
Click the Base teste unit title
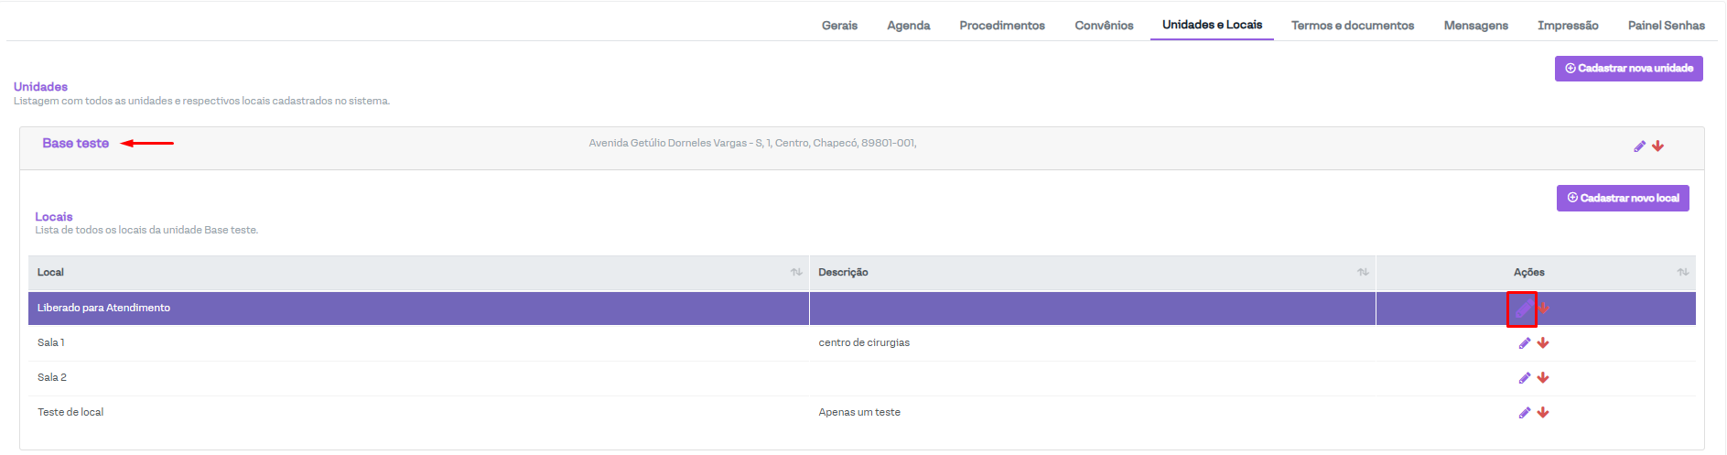pyautogui.click(x=75, y=144)
